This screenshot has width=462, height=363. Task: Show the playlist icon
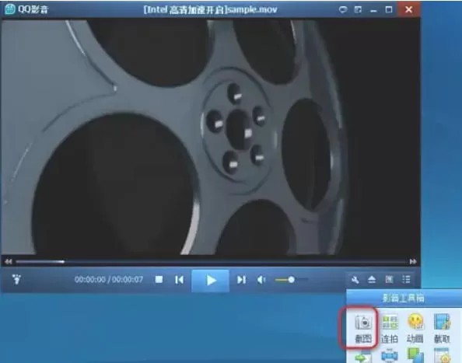click(406, 279)
